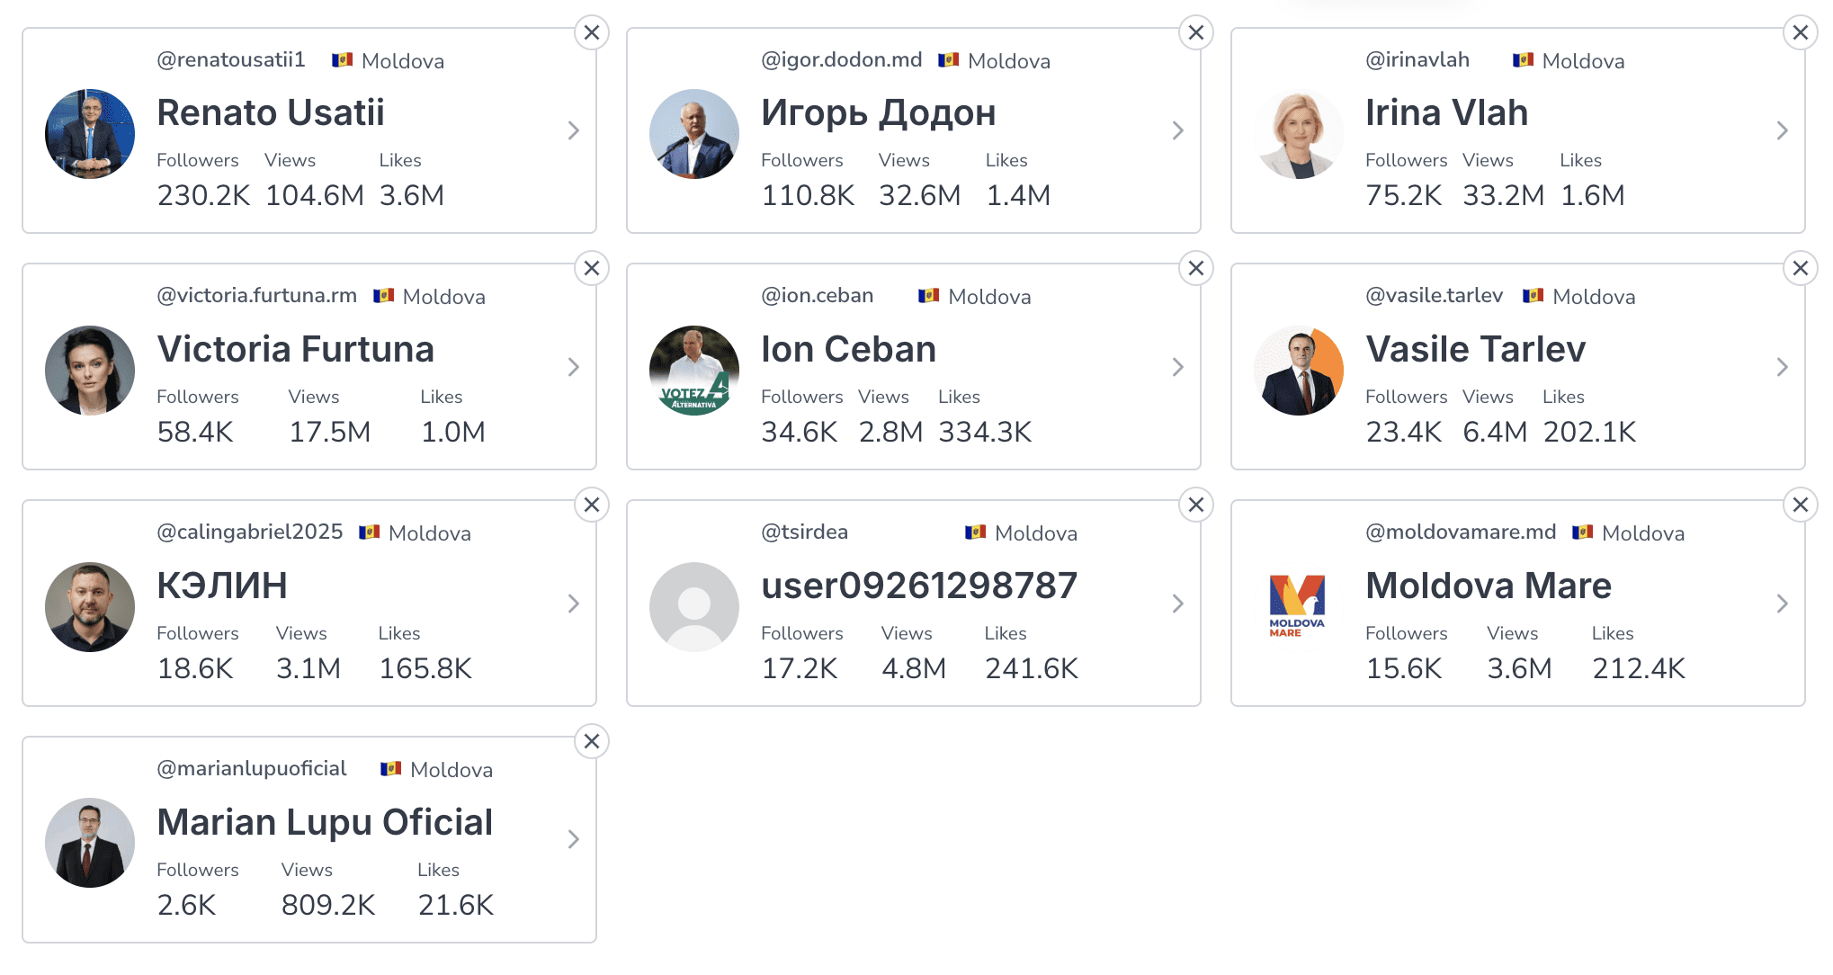Click the @calingabriel2025 handle
Viewport: 1833px width, 975px height.
click(x=249, y=532)
